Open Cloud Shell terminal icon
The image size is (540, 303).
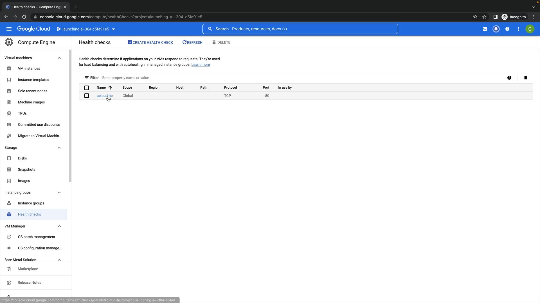(x=485, y=29)
